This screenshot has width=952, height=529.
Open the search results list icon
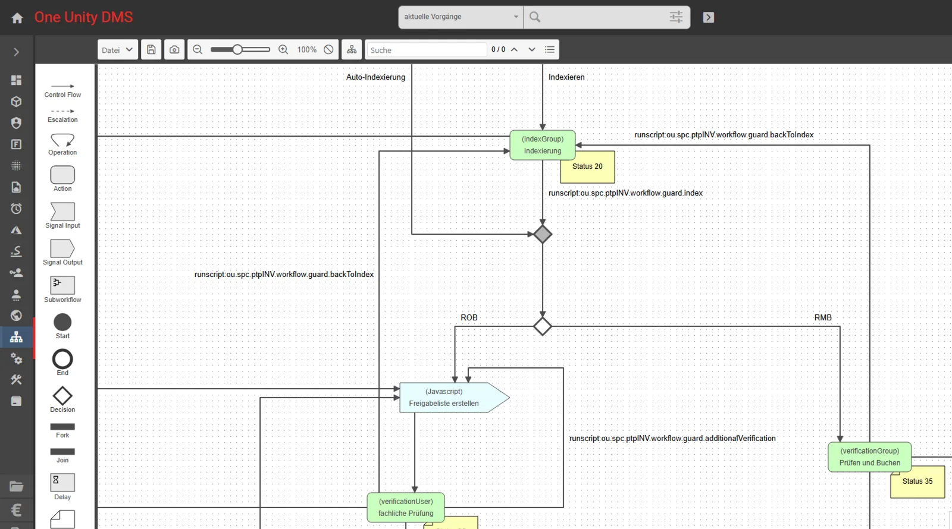click(550, 50)
